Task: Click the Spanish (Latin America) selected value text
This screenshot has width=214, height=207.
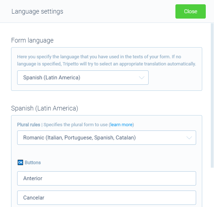Action: point(52,78)
